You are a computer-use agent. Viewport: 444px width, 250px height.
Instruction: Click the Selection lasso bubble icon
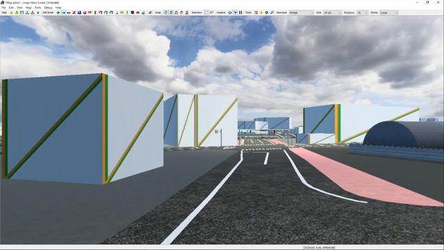[x=212, y=12]
